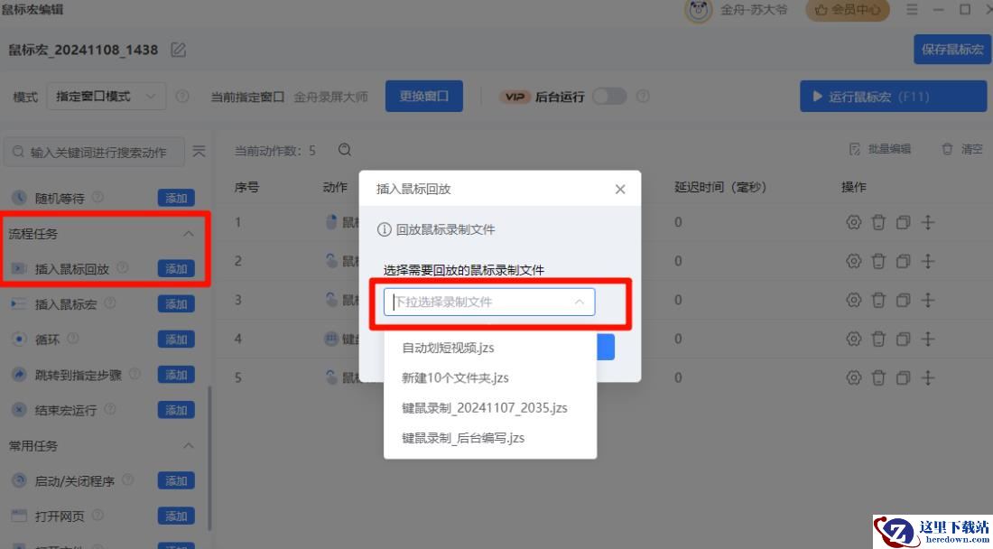
Task: Delete the action in row 4
Action: (878, 339)
